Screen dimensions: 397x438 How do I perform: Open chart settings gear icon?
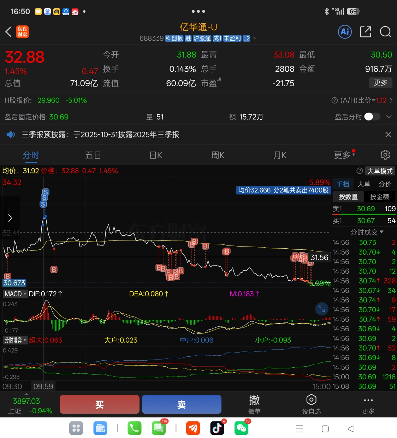click(x=385, y=155)
